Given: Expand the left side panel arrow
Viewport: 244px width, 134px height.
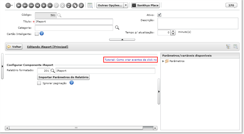Looking at the screenshot, I should [2, 66].
